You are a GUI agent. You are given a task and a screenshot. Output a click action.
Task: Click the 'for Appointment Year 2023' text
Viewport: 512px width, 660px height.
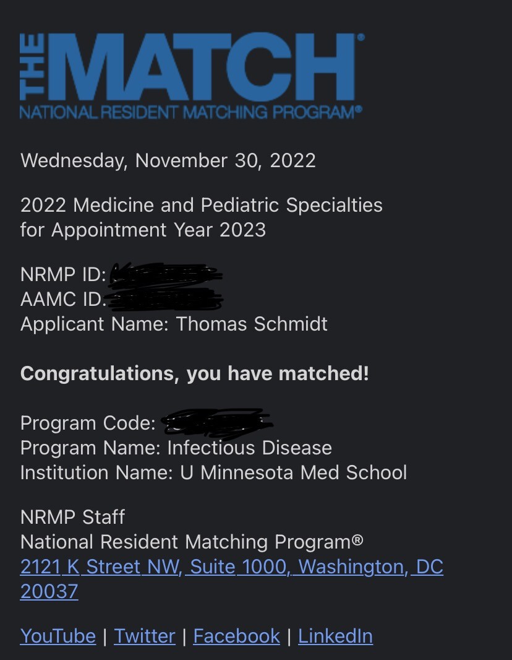coord(143,230)
